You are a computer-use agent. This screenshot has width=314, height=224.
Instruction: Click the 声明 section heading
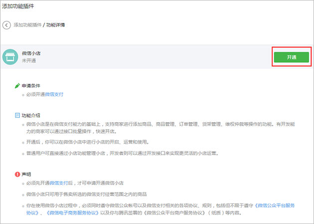coord(26,174)
